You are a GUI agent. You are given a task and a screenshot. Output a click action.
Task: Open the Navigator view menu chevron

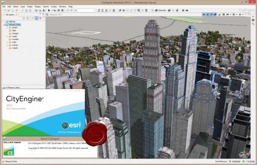tap(43, 18)
